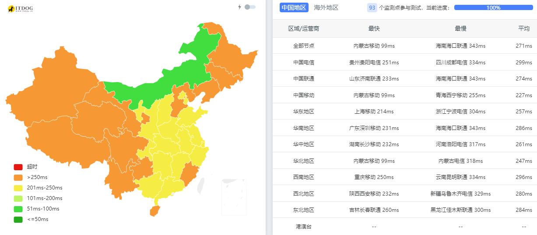Switch to the 海外地区 tab
This screenshot has width=537, height=235.
(x=326, y=7)
